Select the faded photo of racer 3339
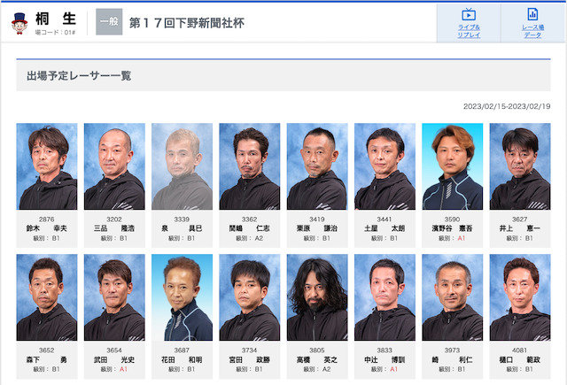The image size is (567, 385). pos(182,166)
